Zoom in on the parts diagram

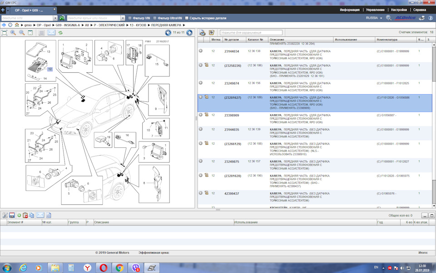coord(13,33)
